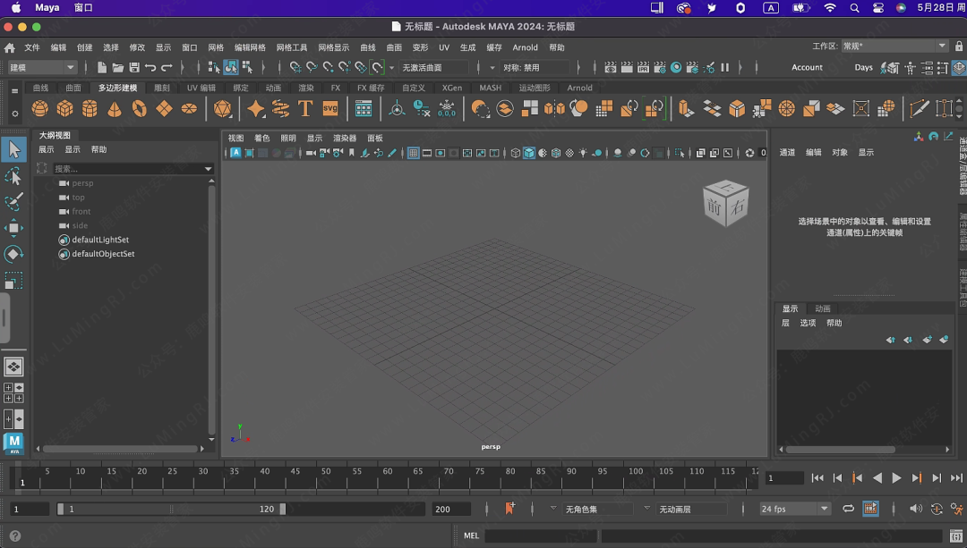
Task: Click the IPR render icon
Action: pyautogui.click(x=644, y=67)
